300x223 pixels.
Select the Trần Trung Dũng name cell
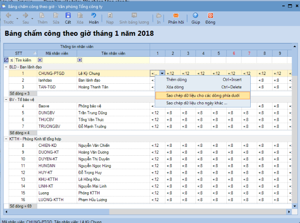113,113
